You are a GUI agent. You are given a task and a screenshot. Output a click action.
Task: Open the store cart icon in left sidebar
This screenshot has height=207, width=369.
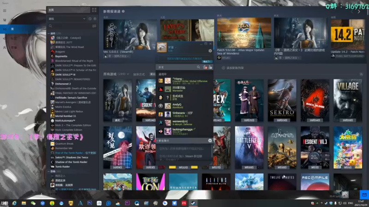[x=5, y=20]
